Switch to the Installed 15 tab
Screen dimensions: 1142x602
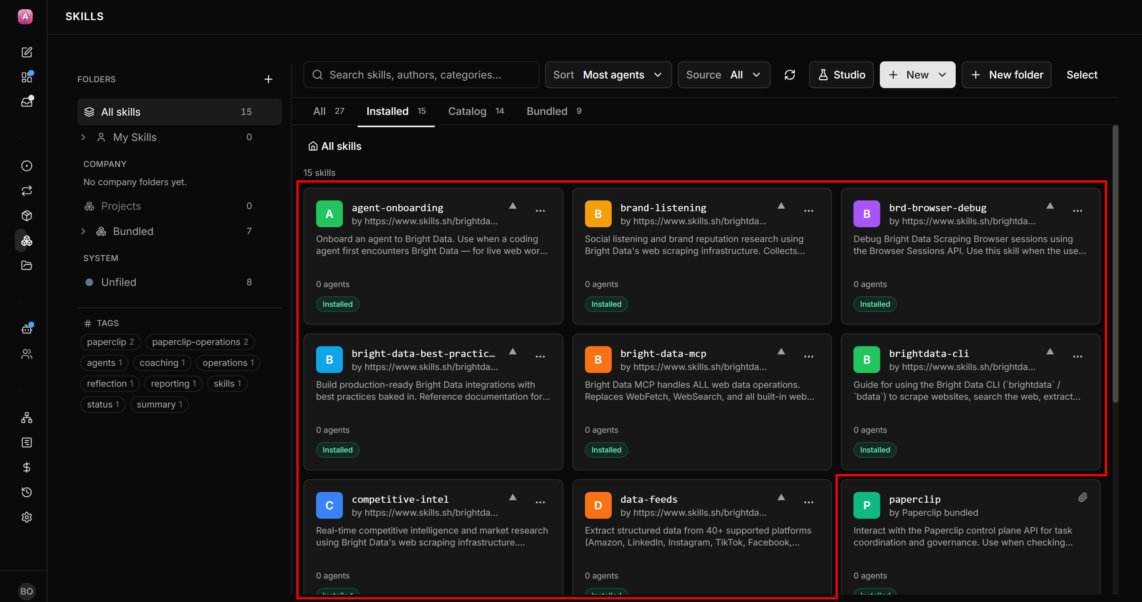click(396, 111)
